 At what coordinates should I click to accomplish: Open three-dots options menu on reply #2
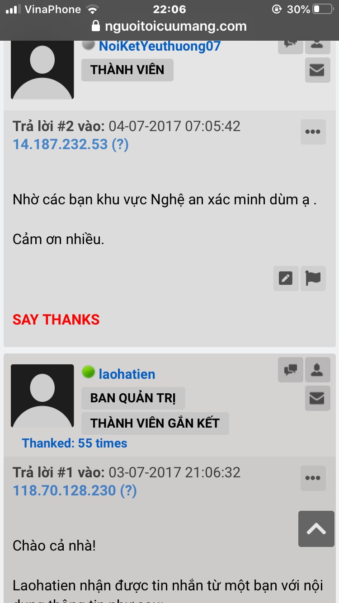[x=313, y=132]
